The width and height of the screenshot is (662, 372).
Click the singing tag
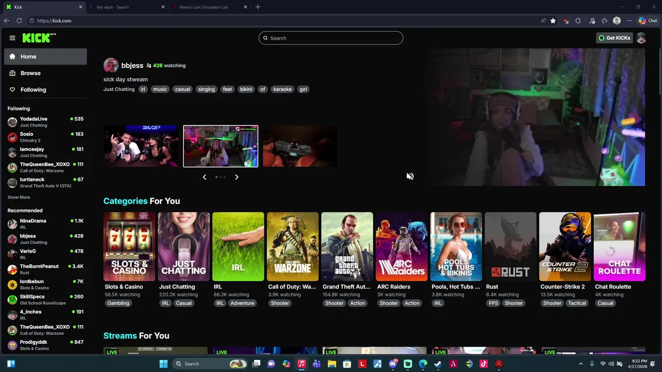tap(206, 89)
